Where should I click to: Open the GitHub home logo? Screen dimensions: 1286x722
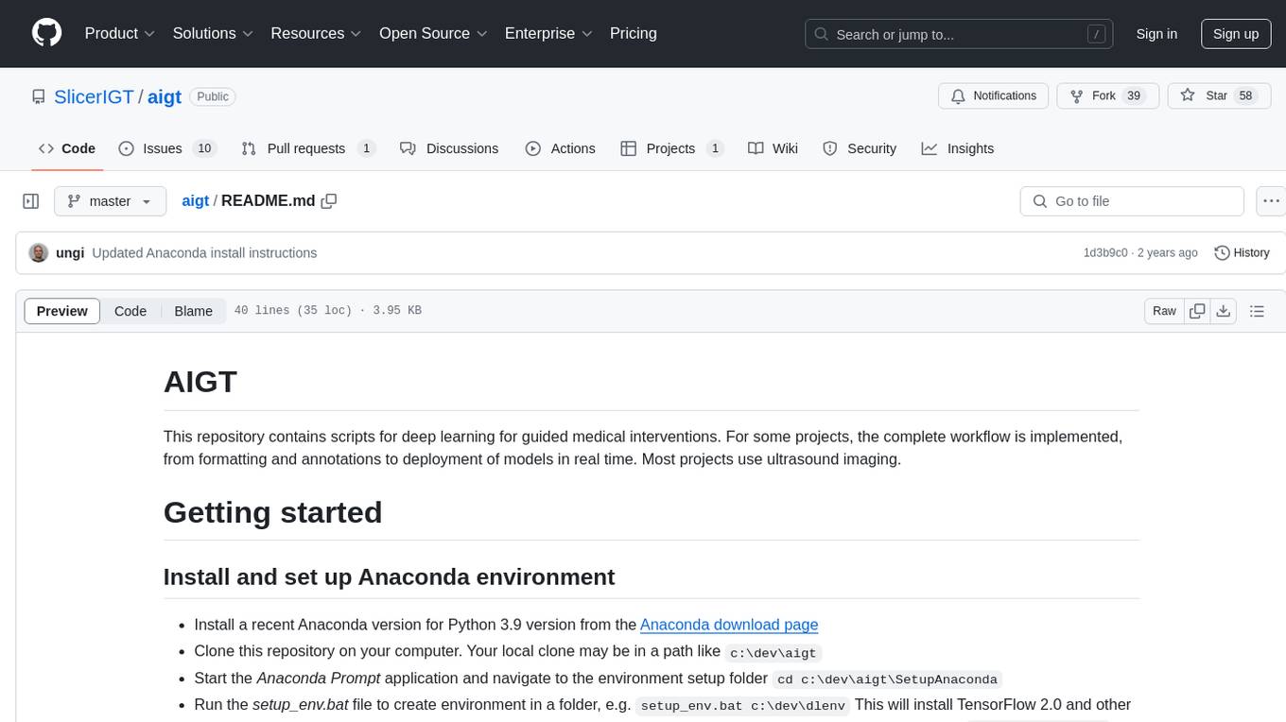coord(46,33)
